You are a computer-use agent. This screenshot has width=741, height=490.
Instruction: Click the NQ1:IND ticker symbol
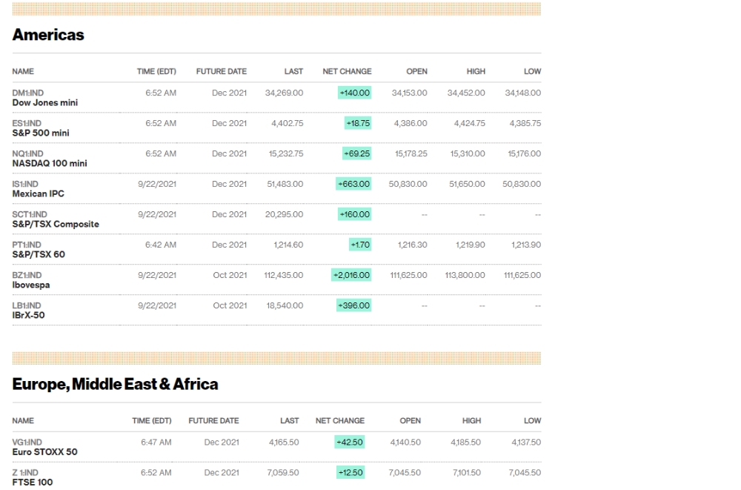click(28, 153)
